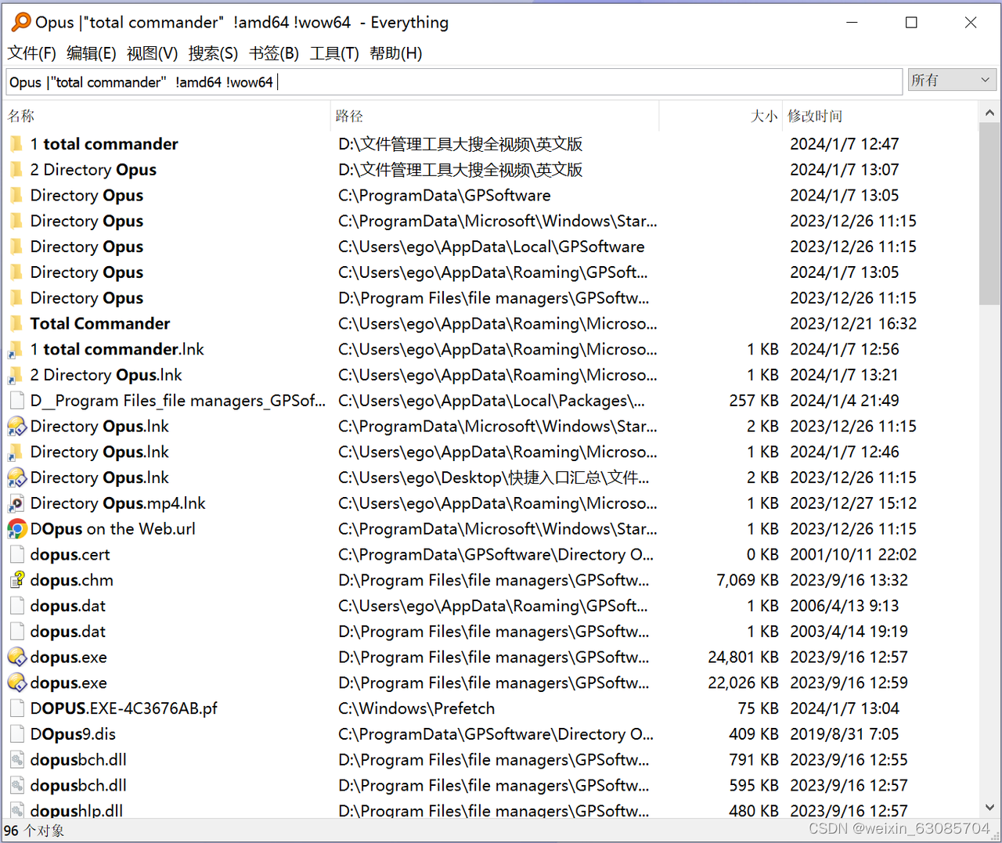Click the DOpus9.dis file icon

16,735
